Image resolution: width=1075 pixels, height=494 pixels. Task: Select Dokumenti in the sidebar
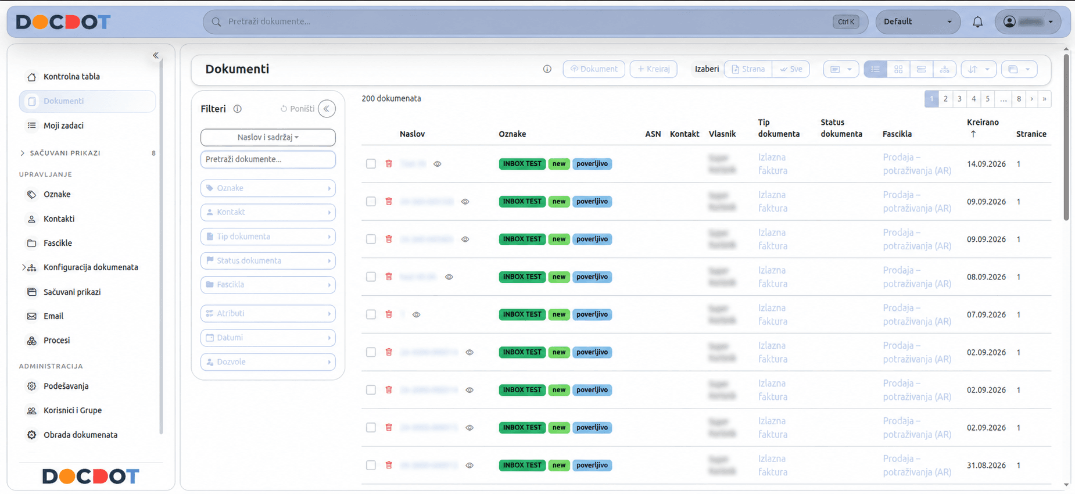click(87, 102)
